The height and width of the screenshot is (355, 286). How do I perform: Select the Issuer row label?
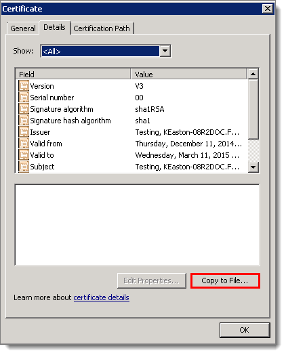coord(40,132)
